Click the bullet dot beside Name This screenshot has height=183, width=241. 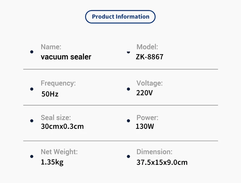pos(31,52)
